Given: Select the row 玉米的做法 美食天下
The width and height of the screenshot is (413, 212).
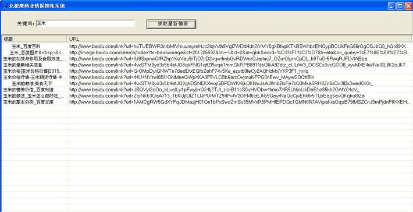Looking at the screenshot, I should pos(207,83).
